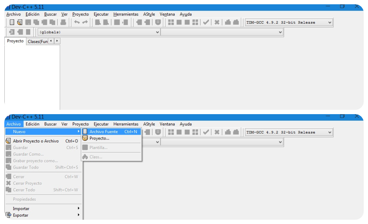Click Redo arrow in top window toolbar
This screenshot has width=368, height=224.
(85, 22)
